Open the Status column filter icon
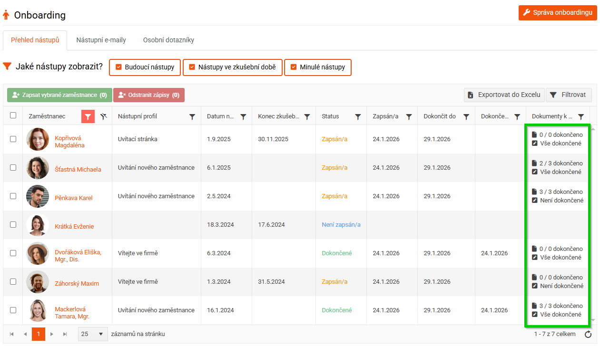Image resolution: width=600 pixels, height=346 pixels. point(358,116)
